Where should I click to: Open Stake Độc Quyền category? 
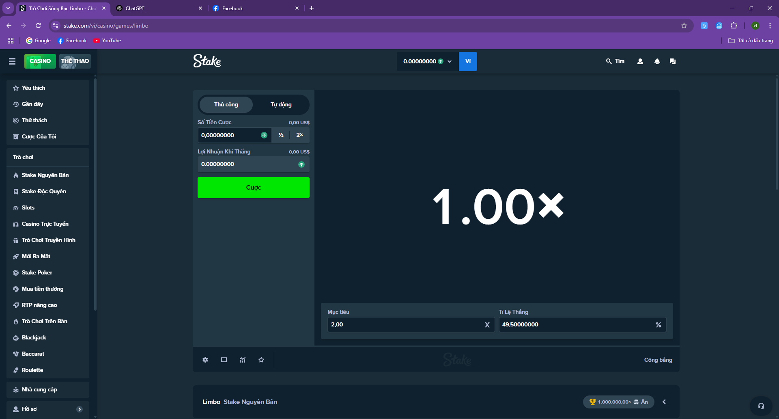48,192
